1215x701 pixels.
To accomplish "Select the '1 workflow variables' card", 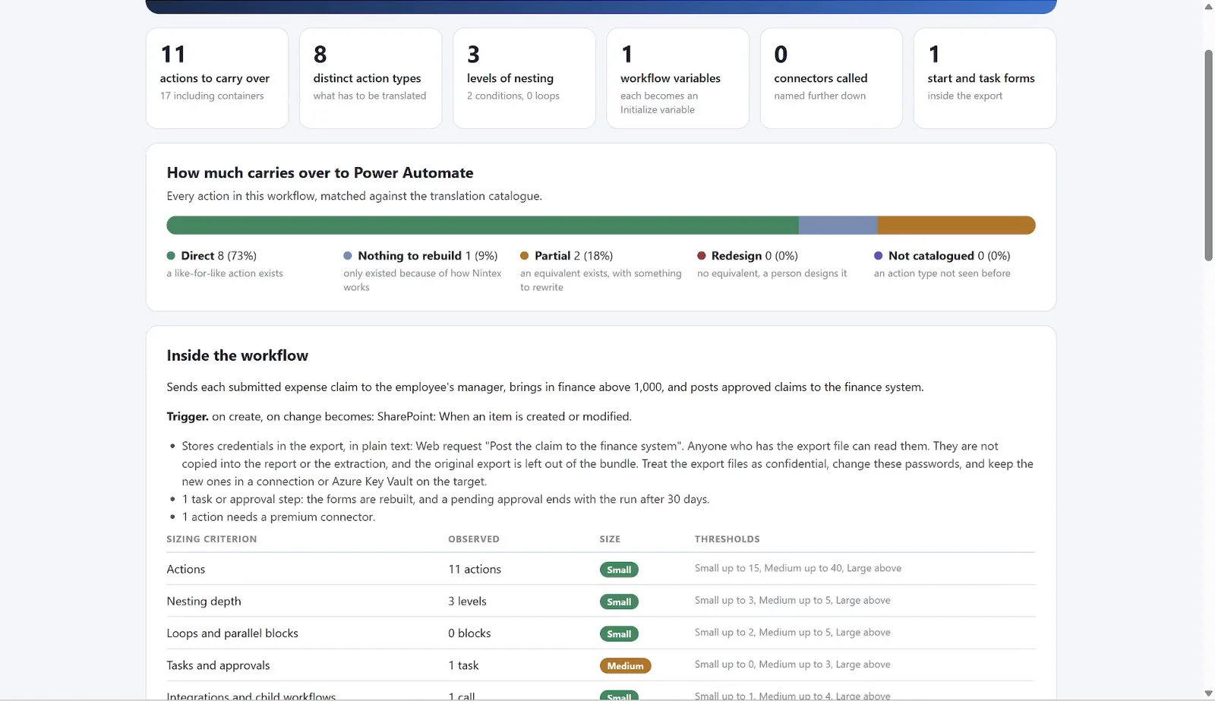I will (x=678, y=78).
